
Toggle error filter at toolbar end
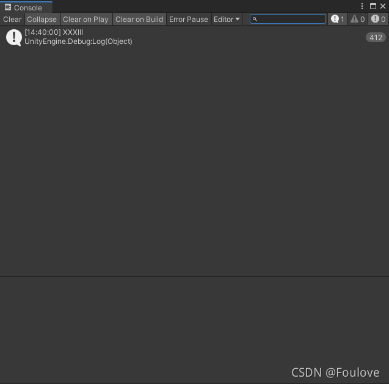[x=378, y=19]
